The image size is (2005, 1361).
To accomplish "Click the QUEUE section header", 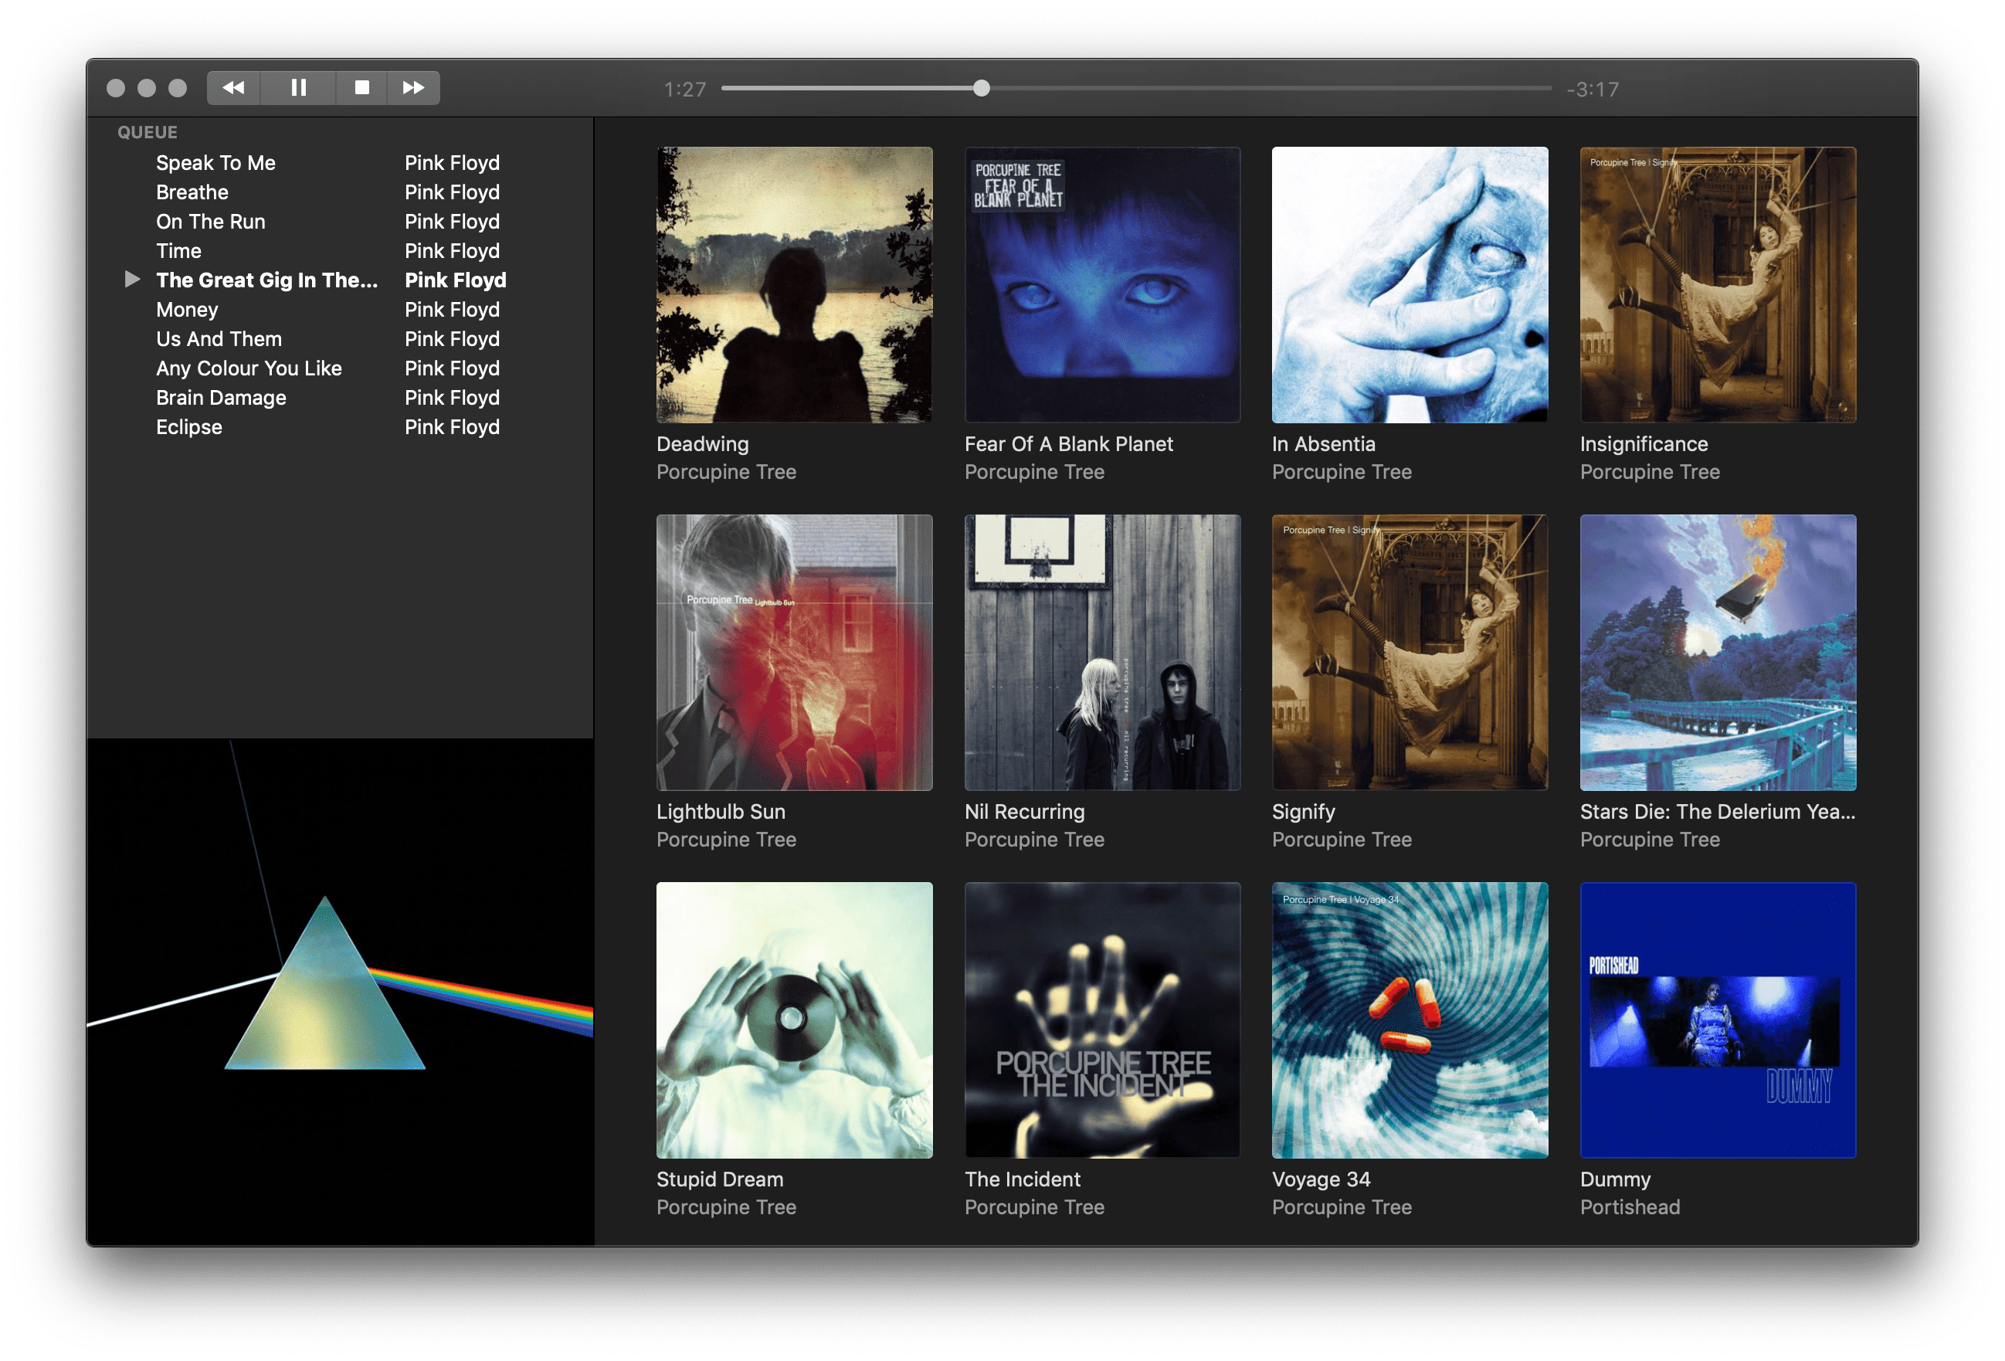I will click(x=147, y=132).
